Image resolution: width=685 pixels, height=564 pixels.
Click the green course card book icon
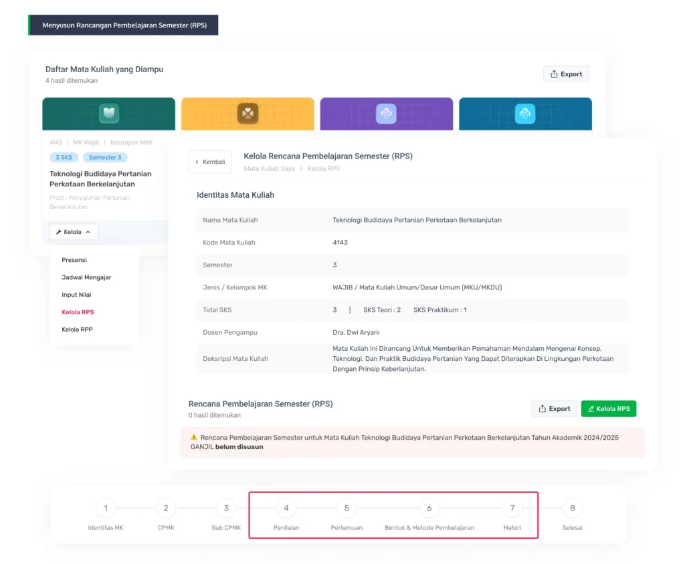click(109, 114)
